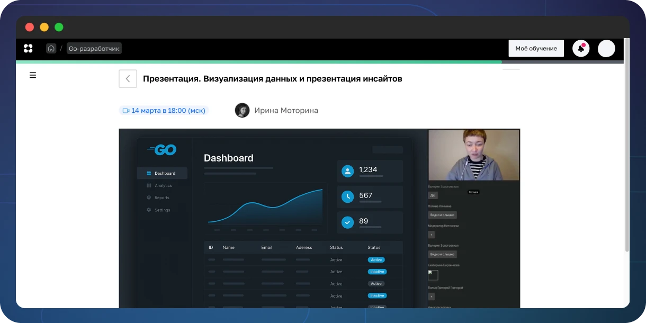Click the users icon beside 1,234
The height and width of the screenshot is (323, 646).
347,171
